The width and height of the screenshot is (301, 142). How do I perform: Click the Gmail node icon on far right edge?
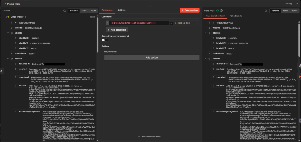click(x=300, y=76)
